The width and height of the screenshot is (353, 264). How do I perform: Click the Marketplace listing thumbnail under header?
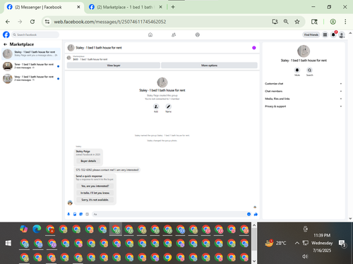[x=69, y=58]
